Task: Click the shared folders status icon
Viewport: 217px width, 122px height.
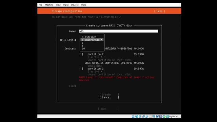Action: click(x=150, y=116)
